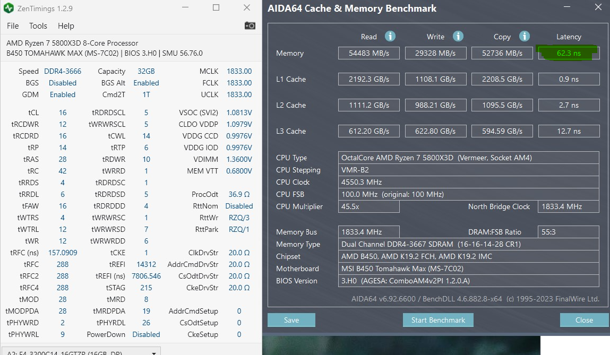Open the File menu in ZenTimings

point(13,25)
